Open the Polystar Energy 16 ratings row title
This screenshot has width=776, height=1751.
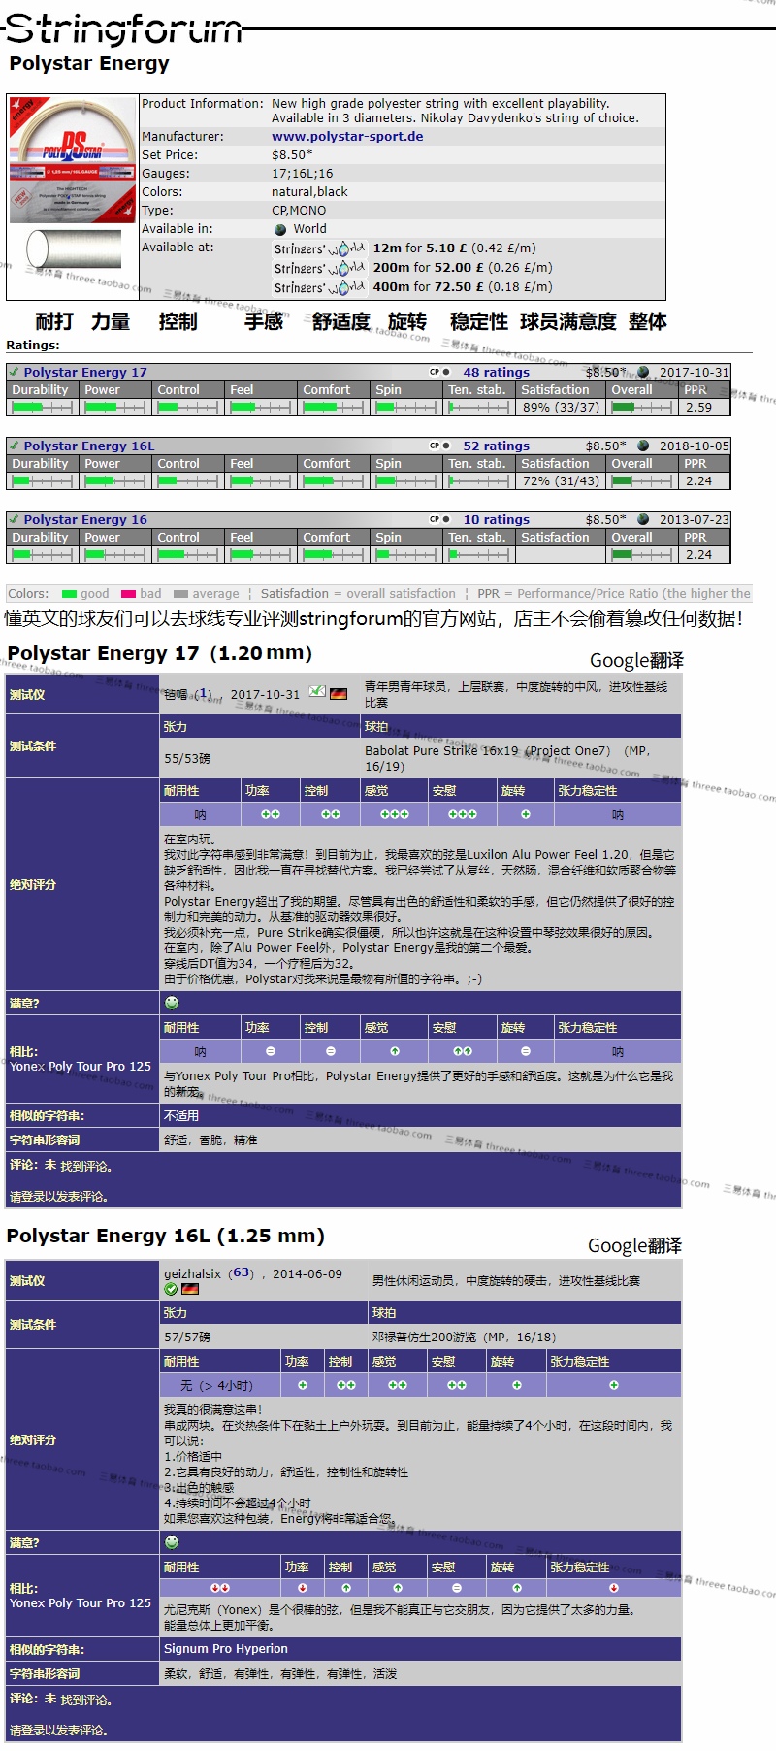pos(85,519)
